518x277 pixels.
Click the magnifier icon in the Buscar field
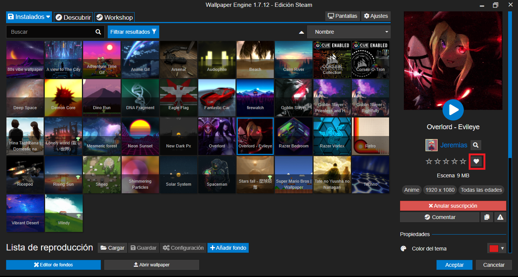tap(98, 32)
